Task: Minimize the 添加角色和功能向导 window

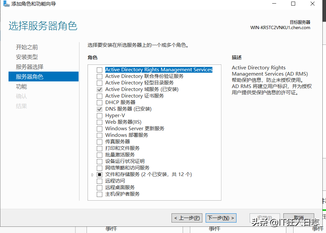Action: point(274,4)
